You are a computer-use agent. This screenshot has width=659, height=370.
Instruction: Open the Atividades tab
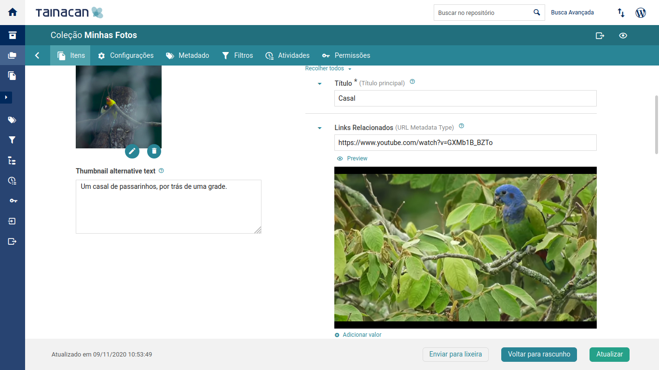point(288,55)
